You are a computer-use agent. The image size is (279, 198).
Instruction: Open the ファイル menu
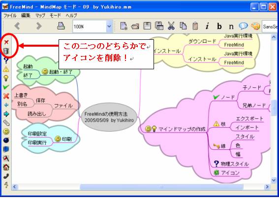[10, 16]
